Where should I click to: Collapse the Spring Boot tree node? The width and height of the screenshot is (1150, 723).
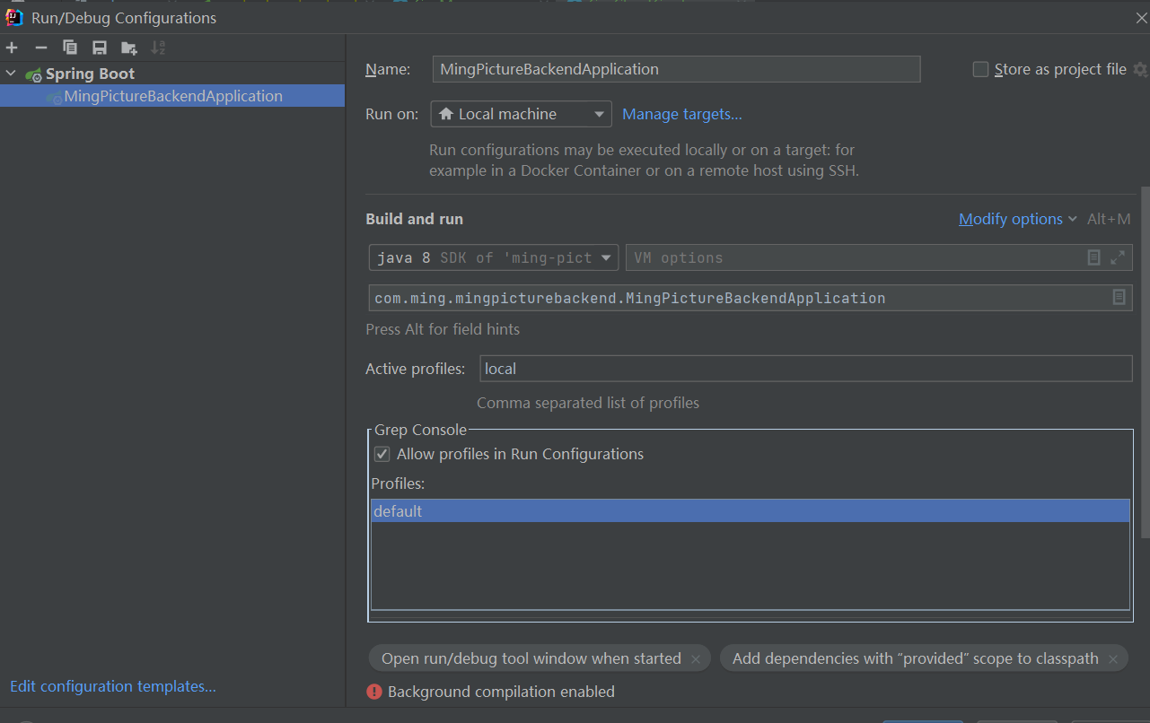pyautogui.click(x=11, y=74)
